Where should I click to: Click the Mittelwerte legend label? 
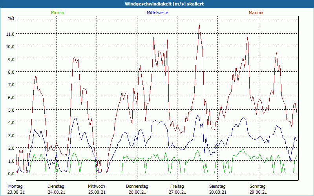tap(157, 13)
